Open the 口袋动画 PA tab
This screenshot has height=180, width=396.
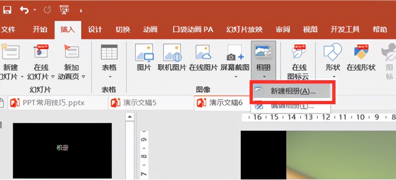tap(193, 29)
